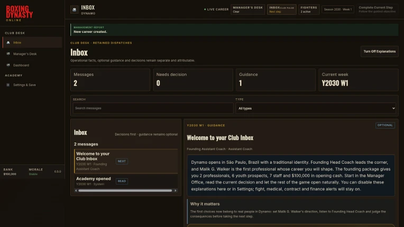Click the Messages count card

click(111, 80)
